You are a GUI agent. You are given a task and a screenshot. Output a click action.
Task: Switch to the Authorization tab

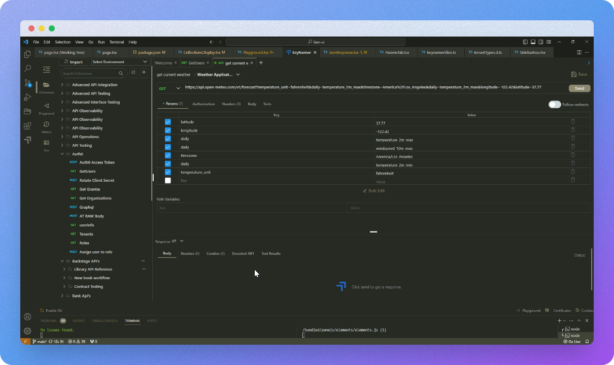tap(203, 104)
